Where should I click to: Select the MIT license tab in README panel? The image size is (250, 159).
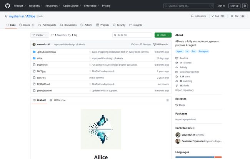pyautogui.click(x=58, y=100)
